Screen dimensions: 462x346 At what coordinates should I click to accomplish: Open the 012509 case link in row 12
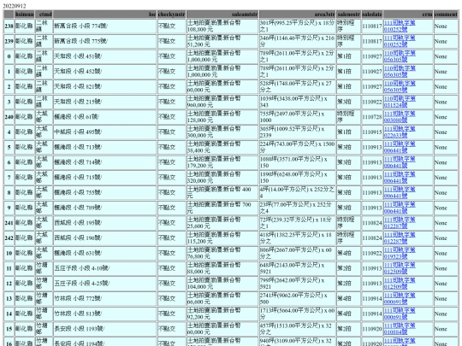pyautogui.click(x=400, y=284)
